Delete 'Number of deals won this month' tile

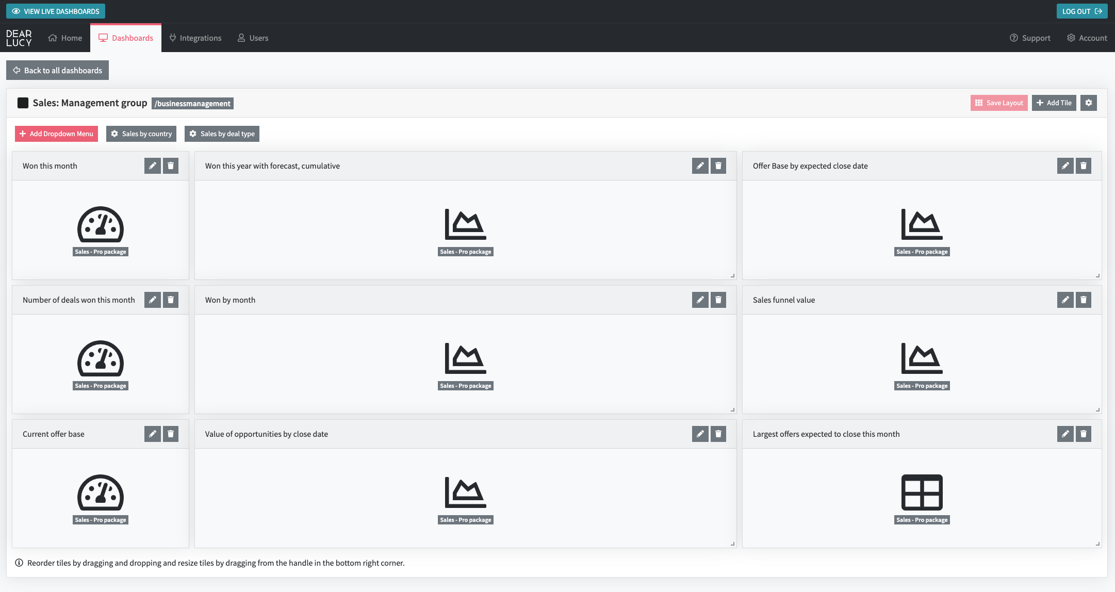click(x=171, y=300)
